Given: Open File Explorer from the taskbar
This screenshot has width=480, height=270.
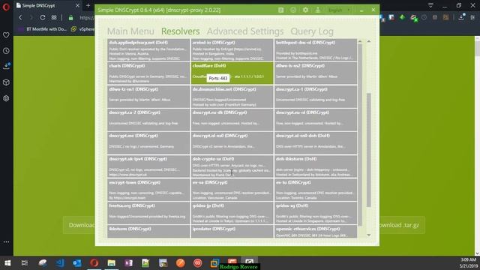Looking at the screenshot, I should 112,263.
